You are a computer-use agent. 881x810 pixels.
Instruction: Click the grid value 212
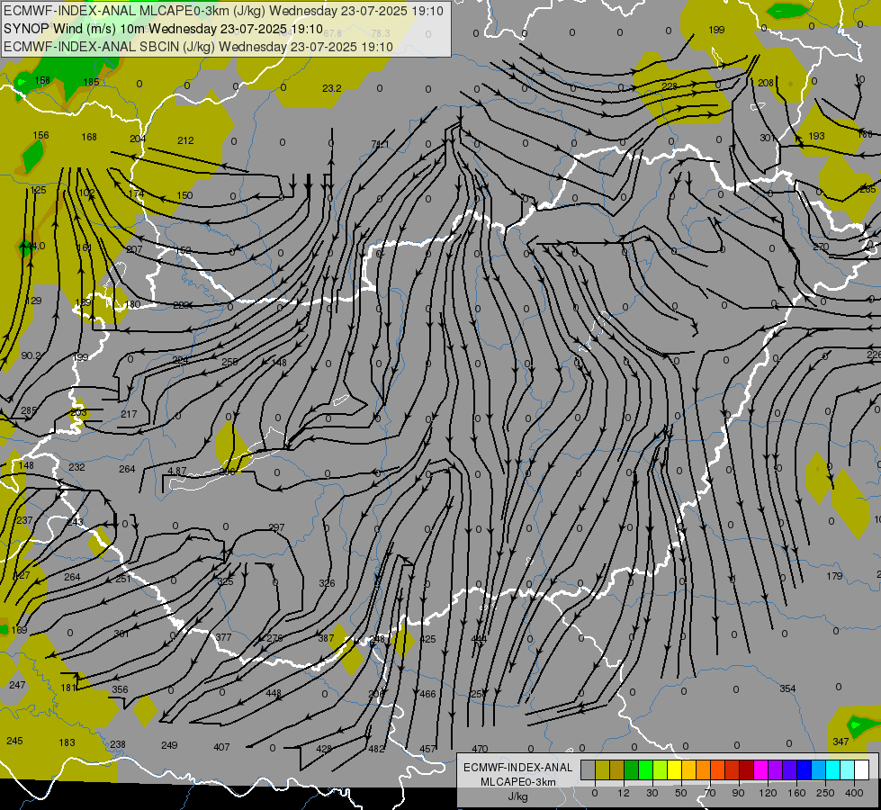pyautogui.click(x=185, y=140)
